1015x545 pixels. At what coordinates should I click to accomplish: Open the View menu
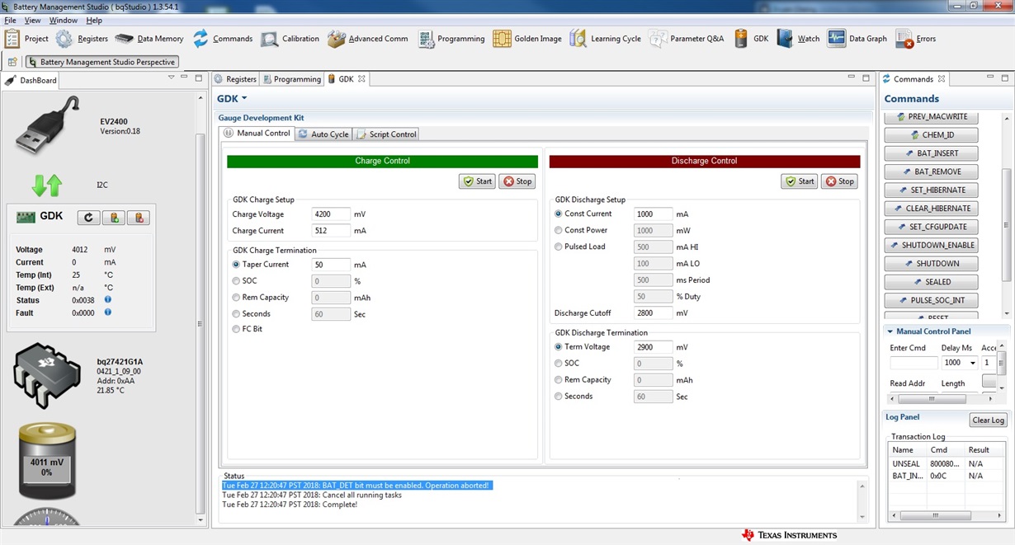pyautogui.click(x=32, y=21)
